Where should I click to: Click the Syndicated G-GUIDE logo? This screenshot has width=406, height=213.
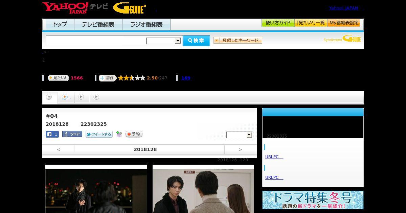342,39
